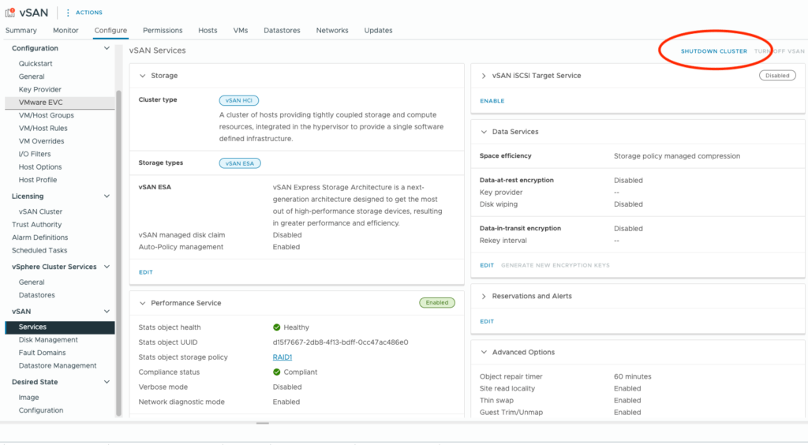This screenshot has height=445, width=808.
Task: Click the Performance Service Enabled badge
Action: click(436, 302)
